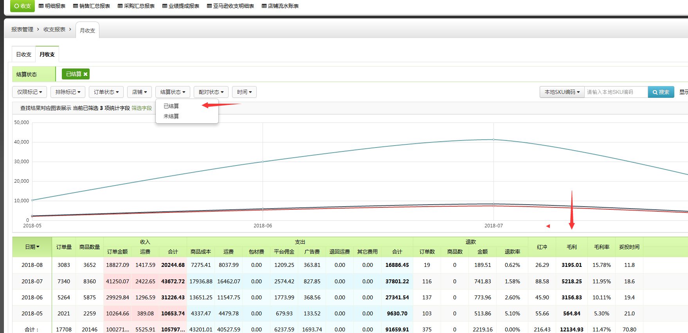Expand the 店铺 dropdown
The height and width of the screenshot is (333, 688).
click(139, 92)
